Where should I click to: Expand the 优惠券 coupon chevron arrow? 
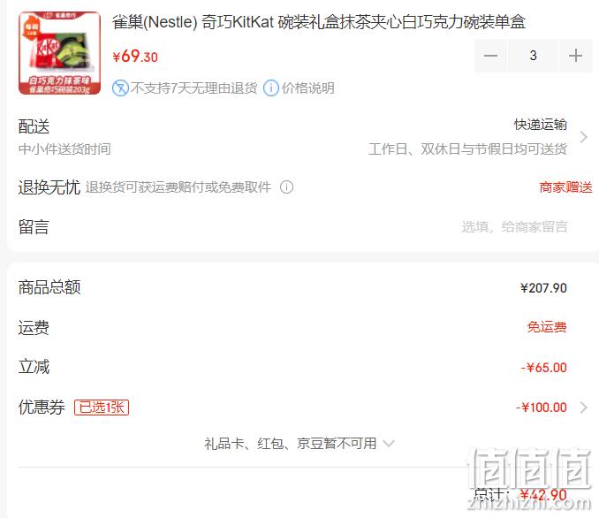pos(583,408)
